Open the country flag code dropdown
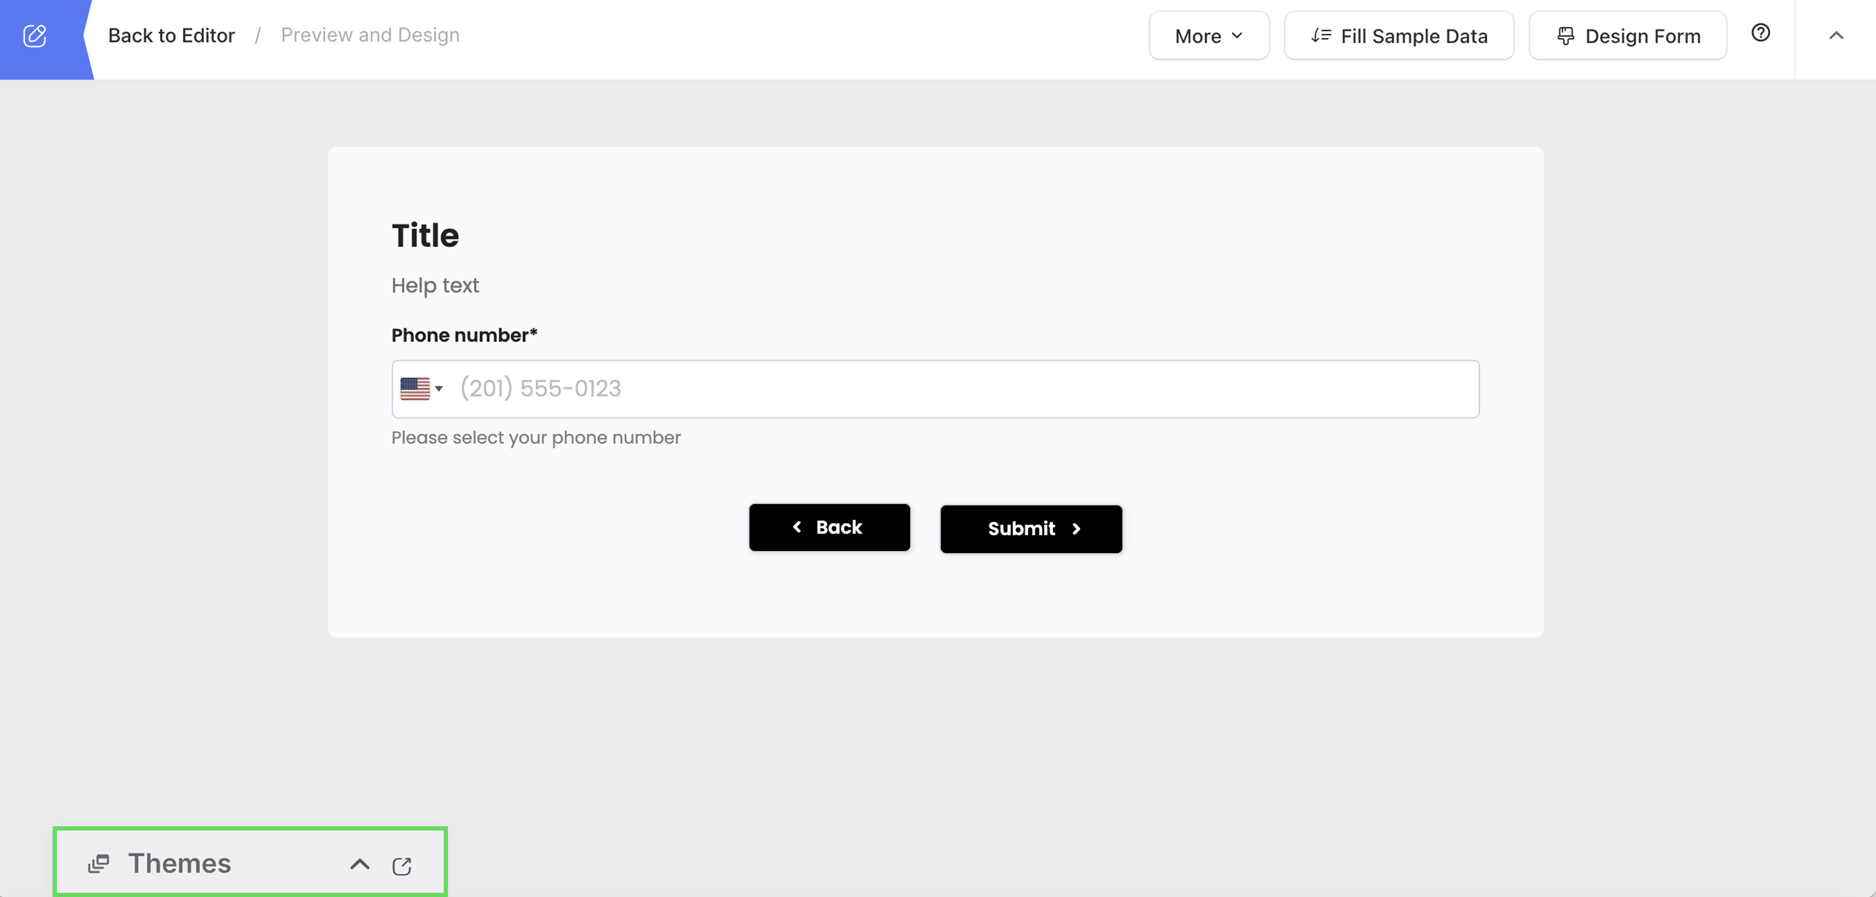This screenshot has width=1876, height=897. point(439,389)
